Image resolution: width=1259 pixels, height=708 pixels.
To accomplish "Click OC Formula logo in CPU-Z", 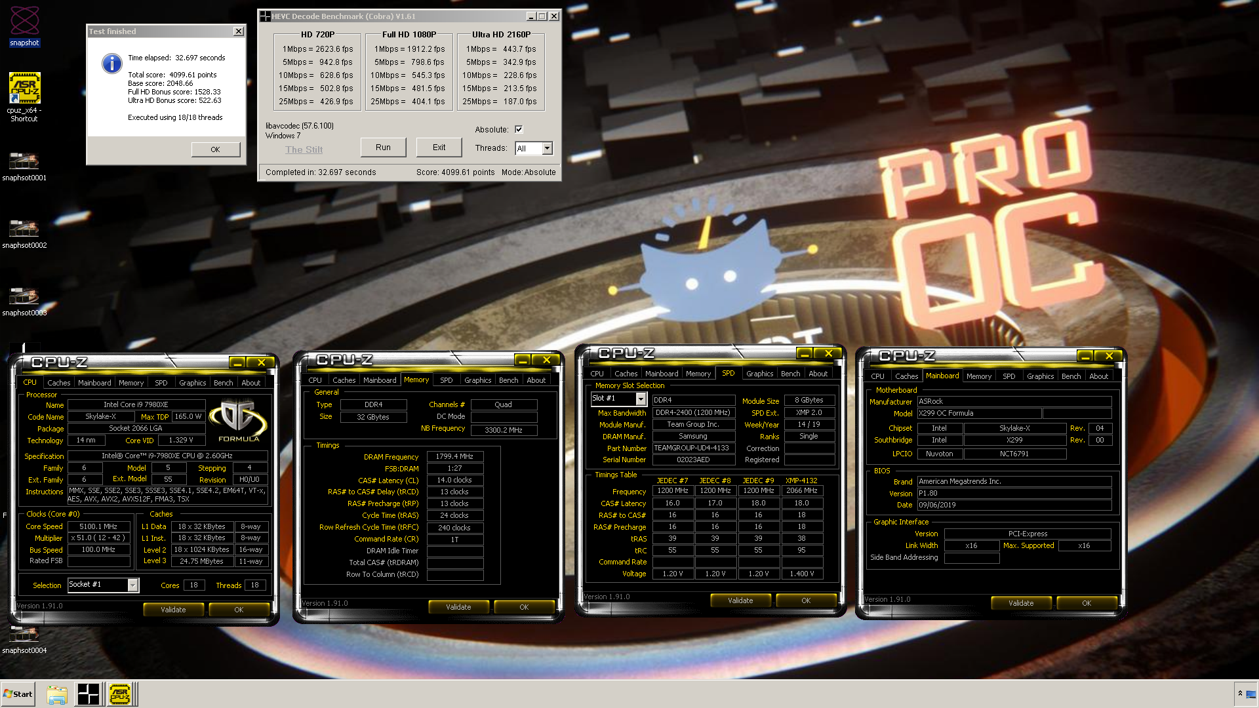I will tap(238, 421).
